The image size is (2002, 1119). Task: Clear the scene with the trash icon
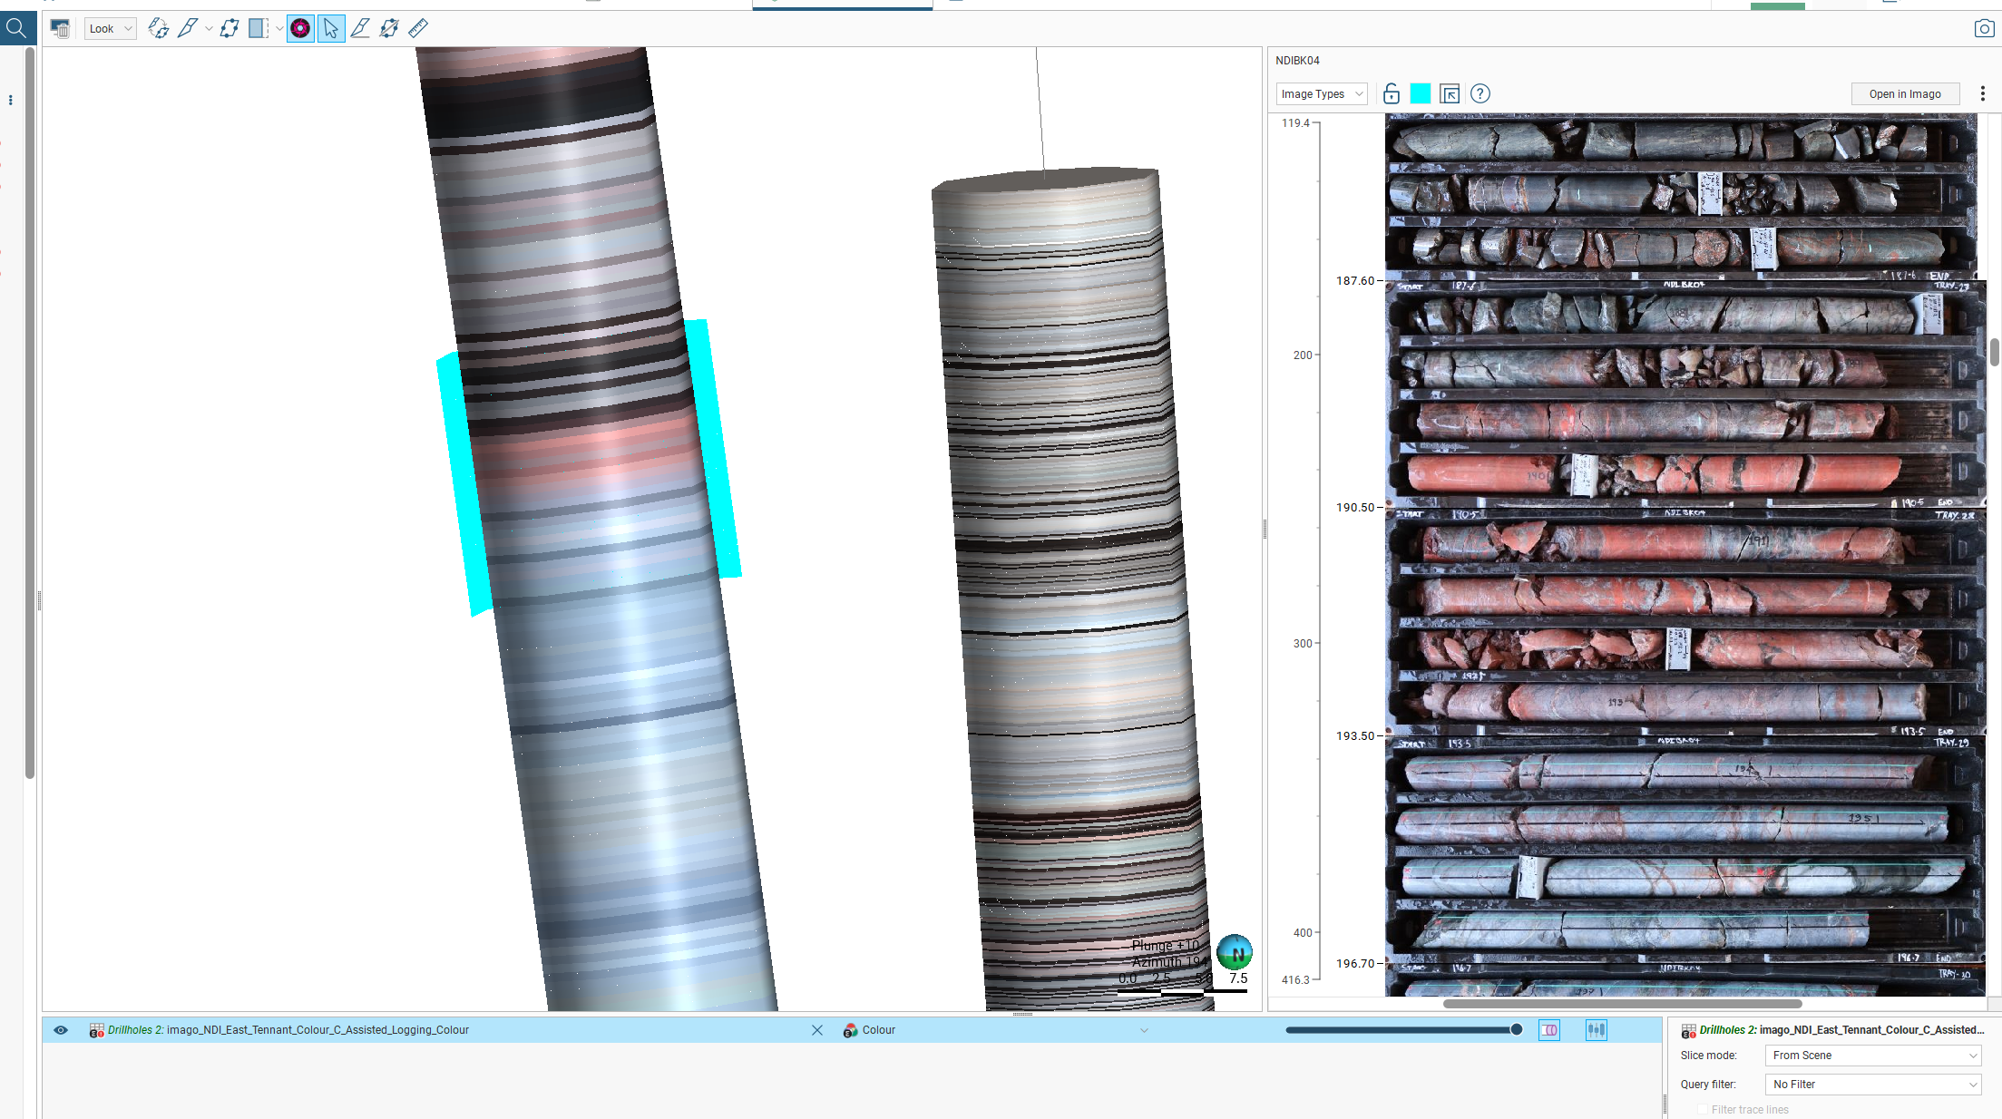(60, 29)
